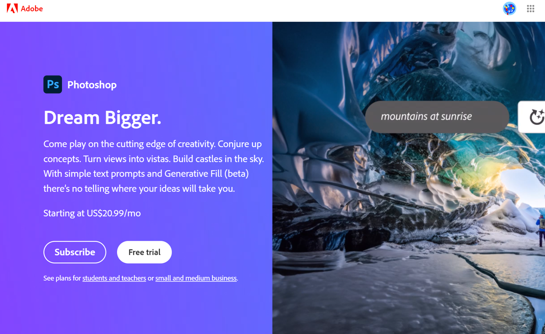This screenshot has width=545, height=334.
Task: Click the blank white header bar center
Action: coord(272,10)
